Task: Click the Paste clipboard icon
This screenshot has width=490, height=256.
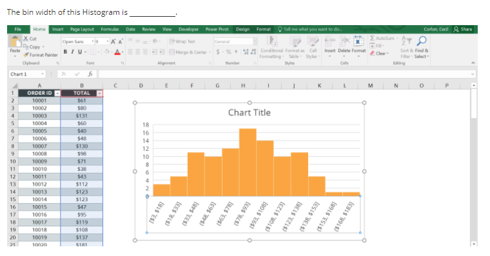Action: click(x=15, y=41)
